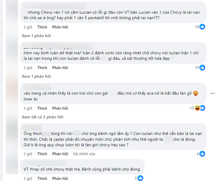
Task: Expand 'Xem 1 phản hồi' under the pentakill comment
Action: (36, 36)
